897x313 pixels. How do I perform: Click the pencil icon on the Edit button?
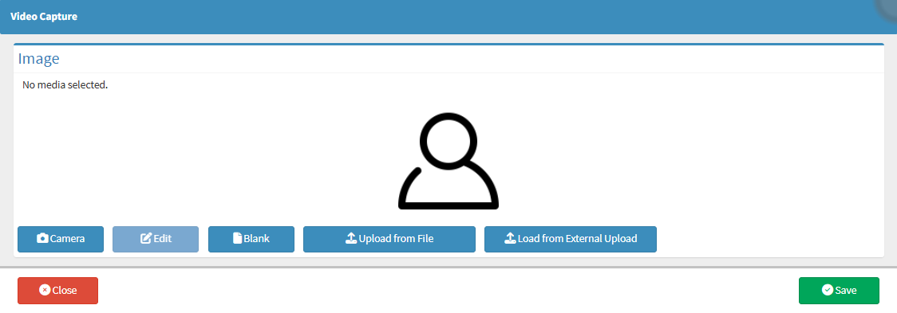click(146, 239)
